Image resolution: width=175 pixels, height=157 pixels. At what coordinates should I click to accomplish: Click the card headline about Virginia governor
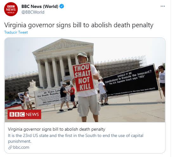point(56,129)
